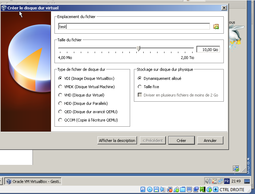Click the VirtualBox cube icon in title bar

coord(4,8)
